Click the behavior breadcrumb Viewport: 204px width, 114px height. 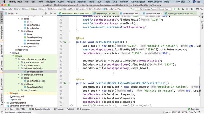coord(82,9)
